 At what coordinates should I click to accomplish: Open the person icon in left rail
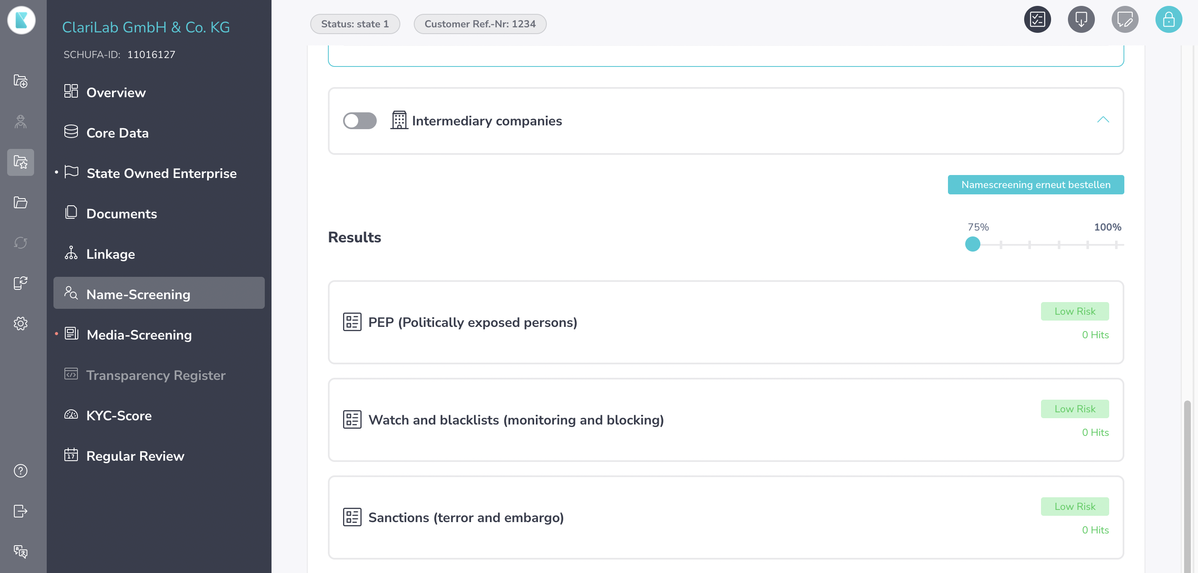click(x=21, y=121)
